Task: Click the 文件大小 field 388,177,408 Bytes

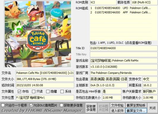Action: coord(45,79)
